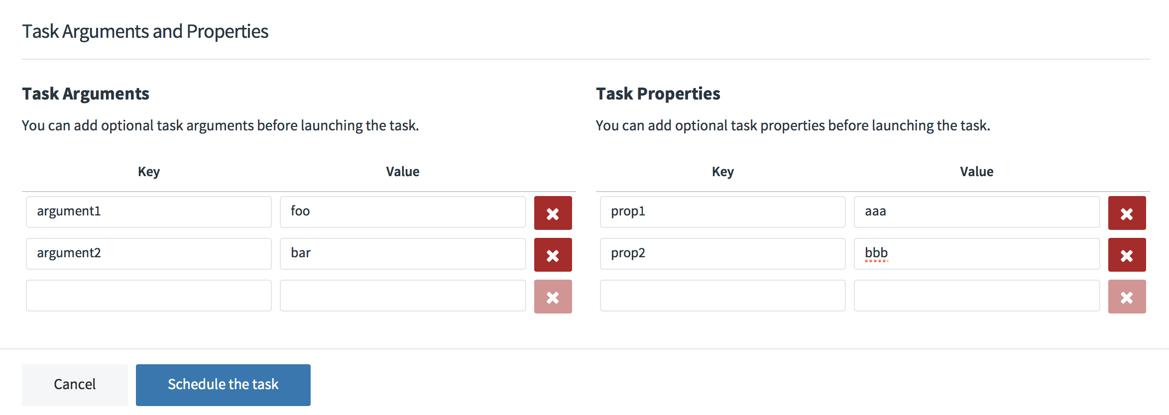Edit the aaa property value
The image size is (1169, 415).
point(977,212)
